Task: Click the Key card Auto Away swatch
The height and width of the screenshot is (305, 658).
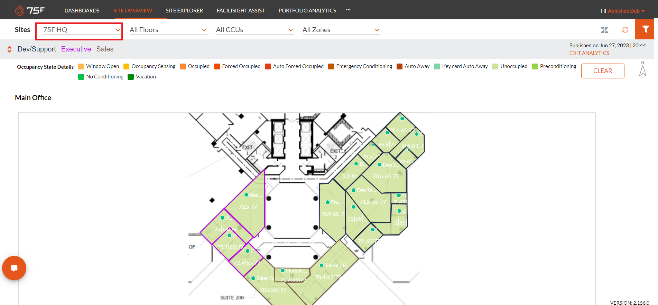Action: coord(437,67)
